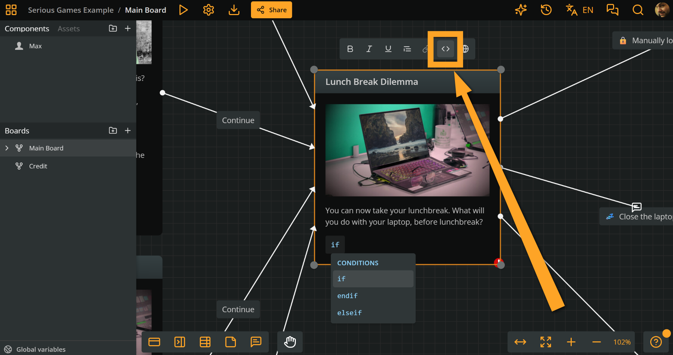Open the AI sparkles assistant icon

pyautogui.click(x=521, y=10)
